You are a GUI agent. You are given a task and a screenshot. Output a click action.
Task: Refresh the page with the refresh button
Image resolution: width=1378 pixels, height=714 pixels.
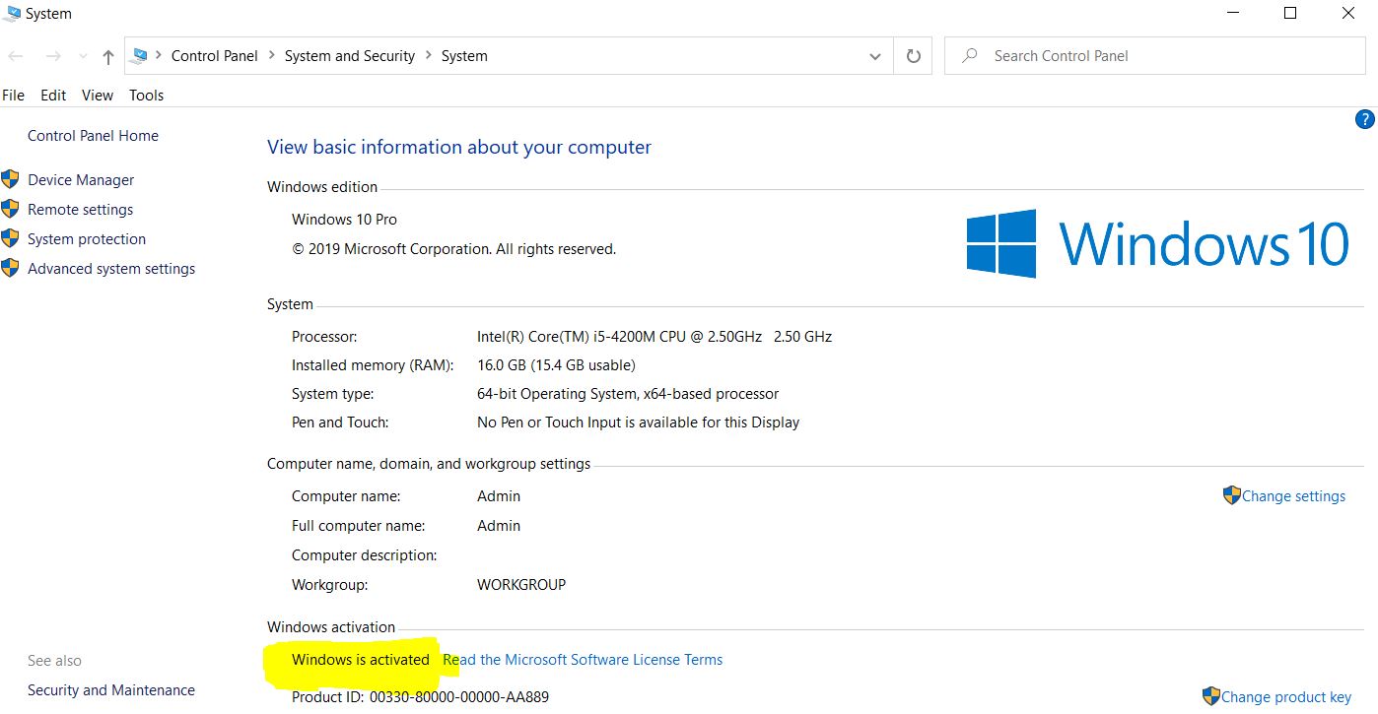(914, 56)
